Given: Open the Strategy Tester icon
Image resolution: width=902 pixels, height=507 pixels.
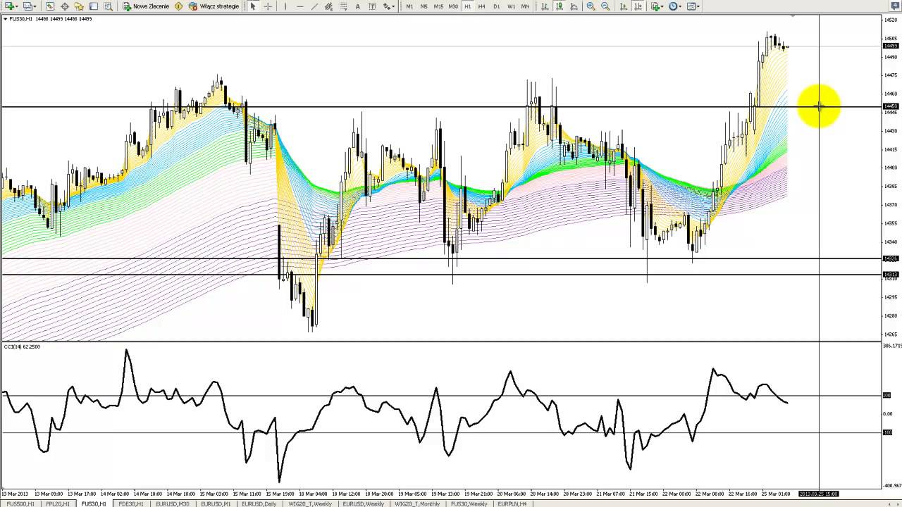Looking at the screenshot, I should (x=108, y=6).
